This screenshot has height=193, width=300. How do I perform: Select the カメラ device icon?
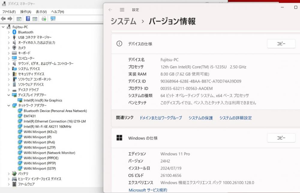14,48
